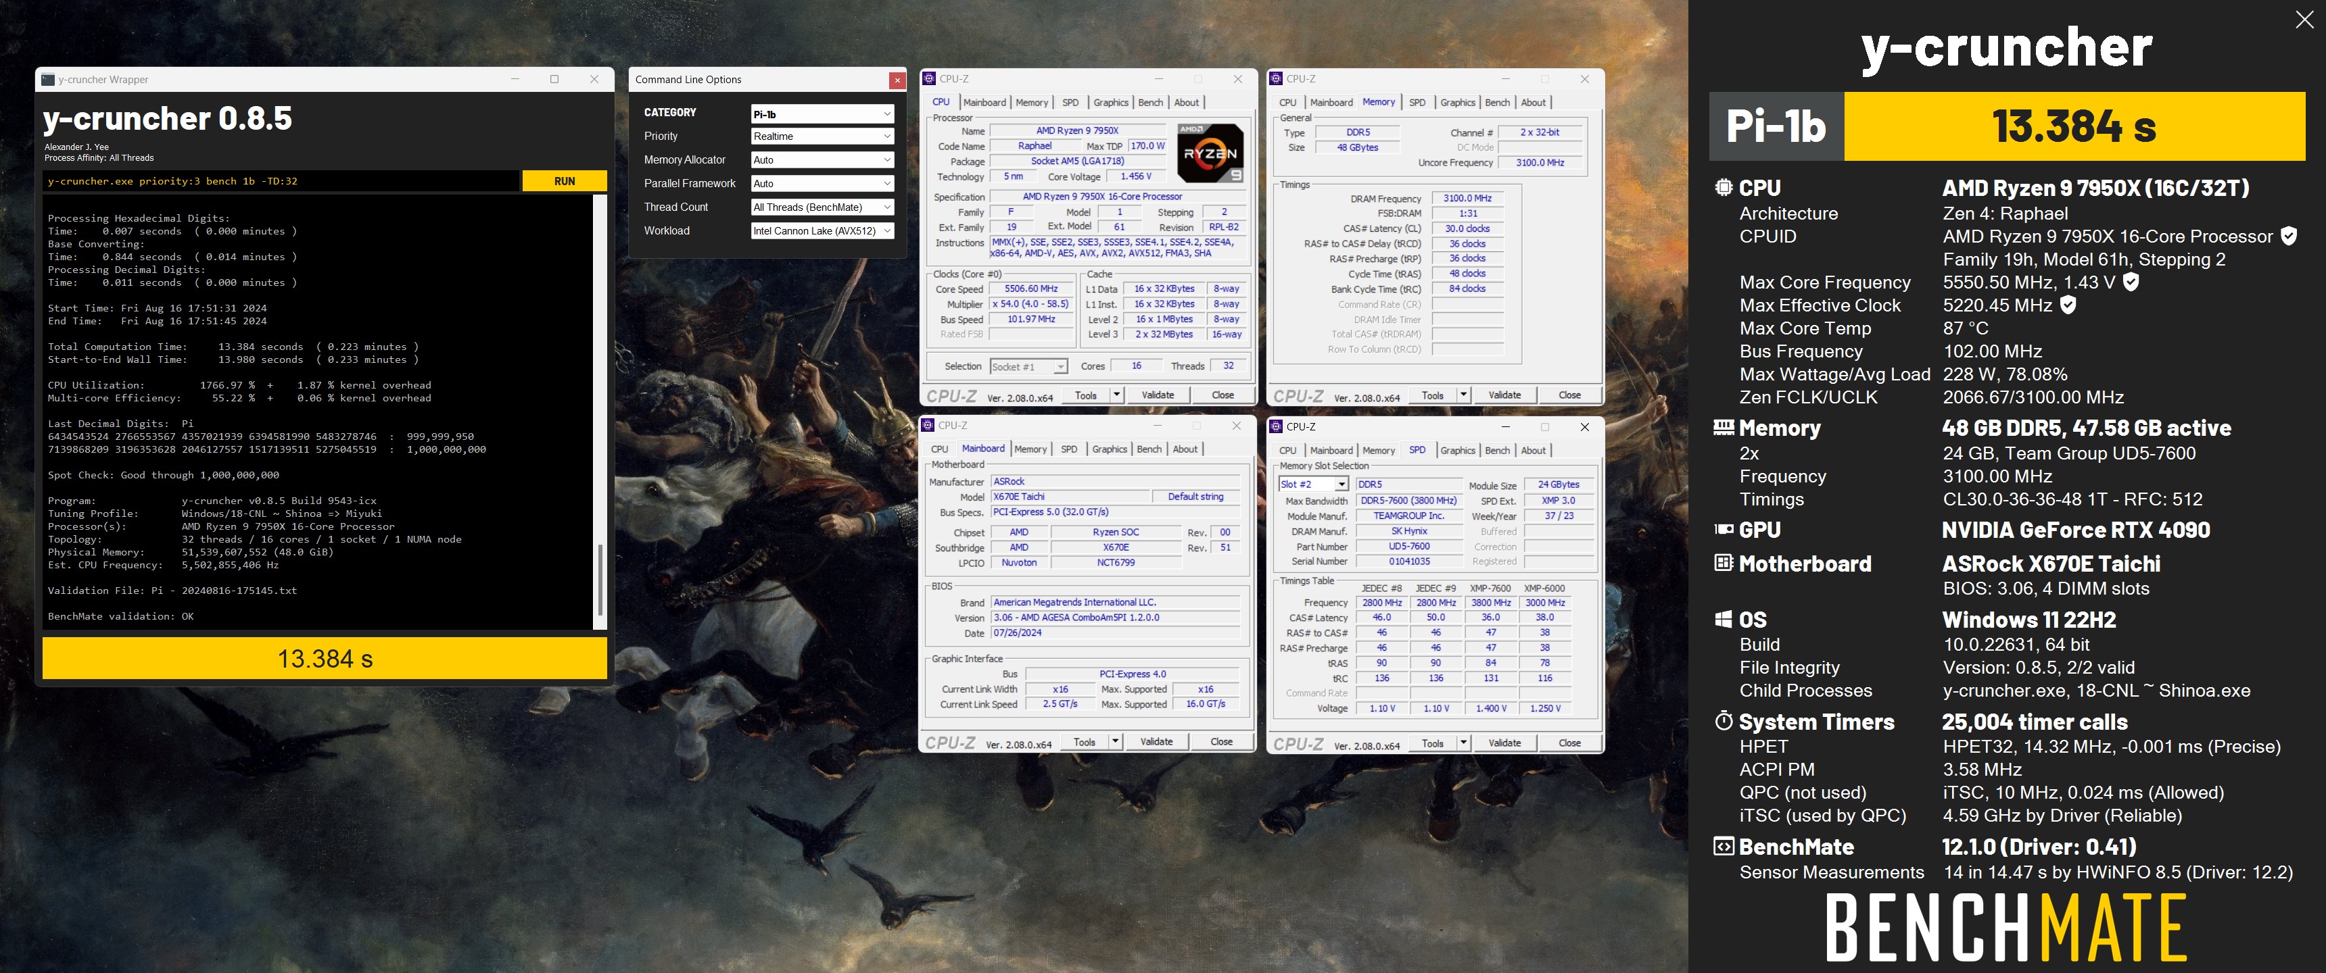Click the CPU-Z icon in Memory tab window
Viewport: 2326px width, 973px height.
[x=1276, y=78]
